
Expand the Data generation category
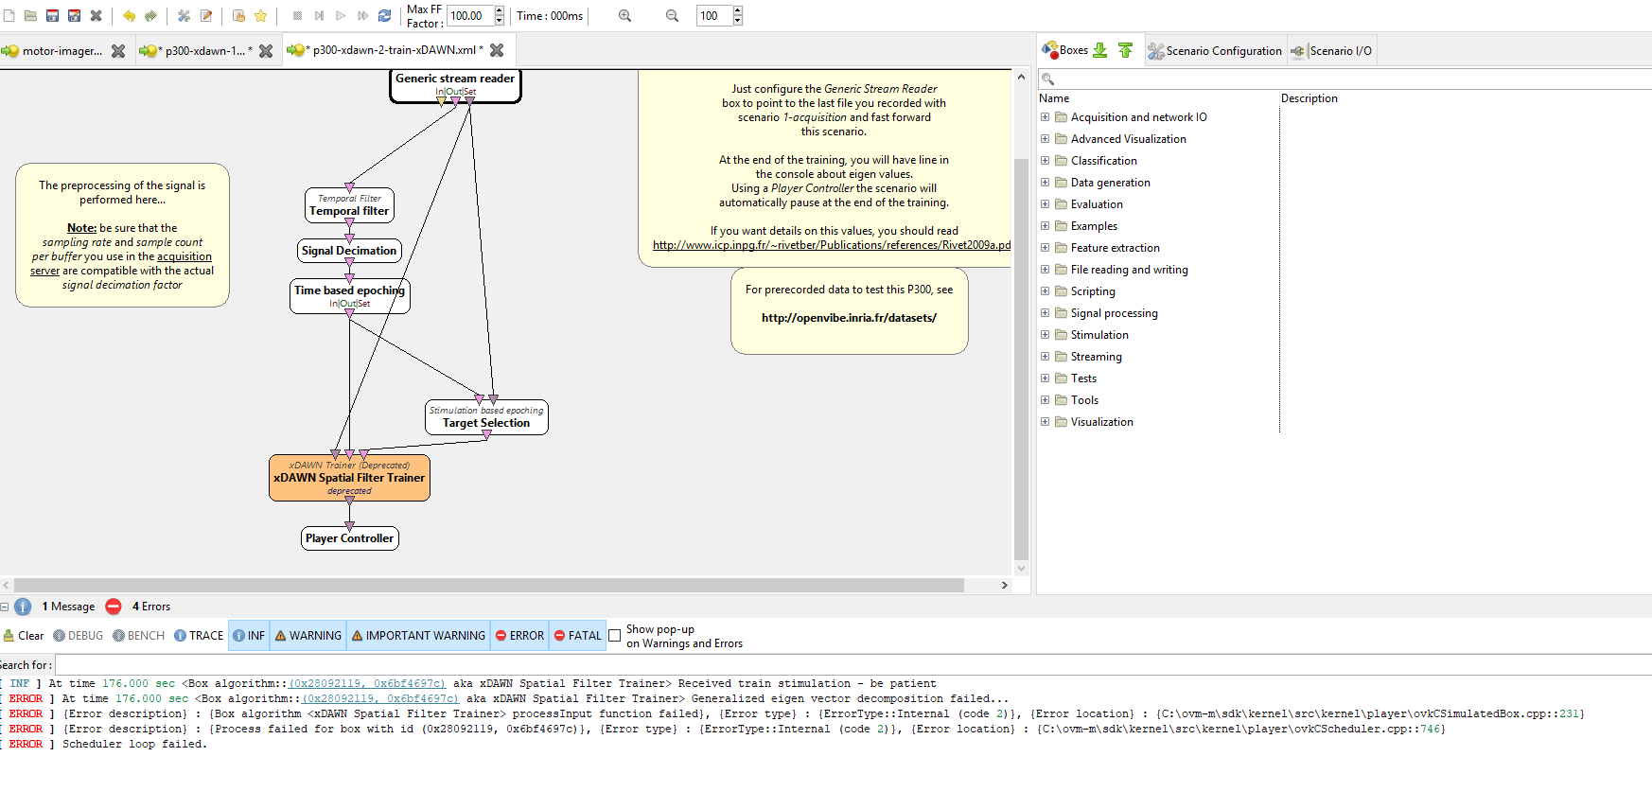tap(1045, 183)
